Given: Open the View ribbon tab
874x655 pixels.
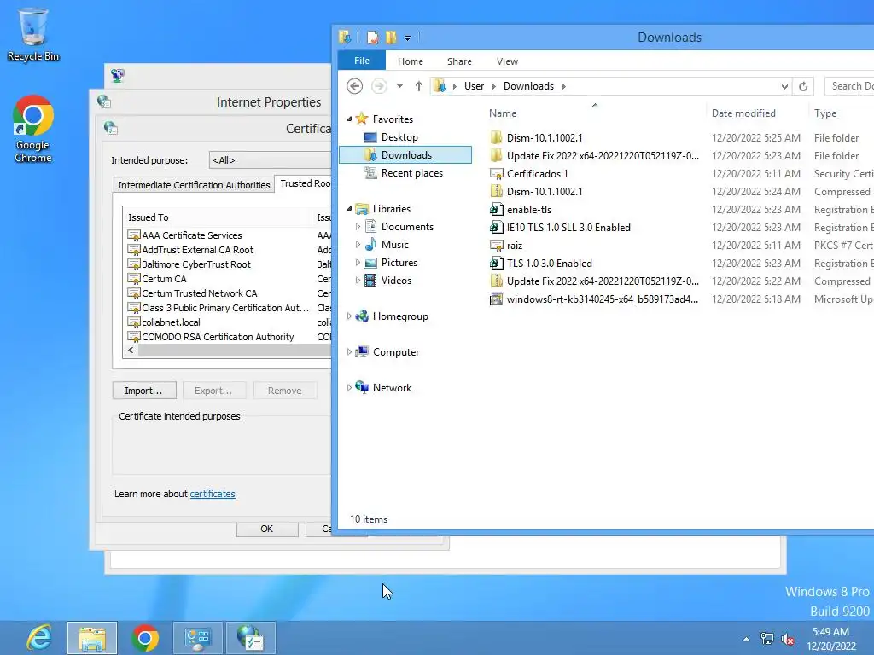Looking at the screenshot, I should click(507, 61).
